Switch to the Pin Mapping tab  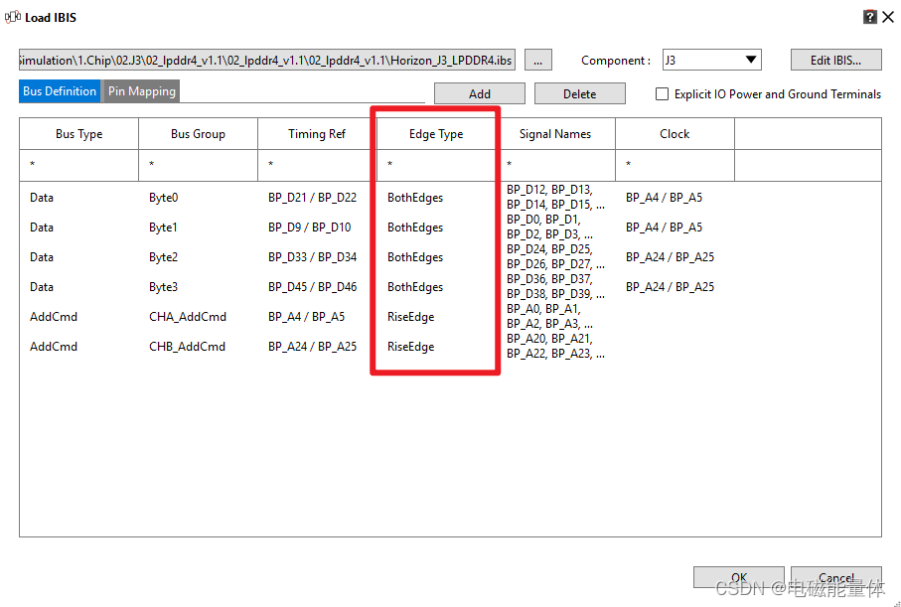tap(140, 90)
